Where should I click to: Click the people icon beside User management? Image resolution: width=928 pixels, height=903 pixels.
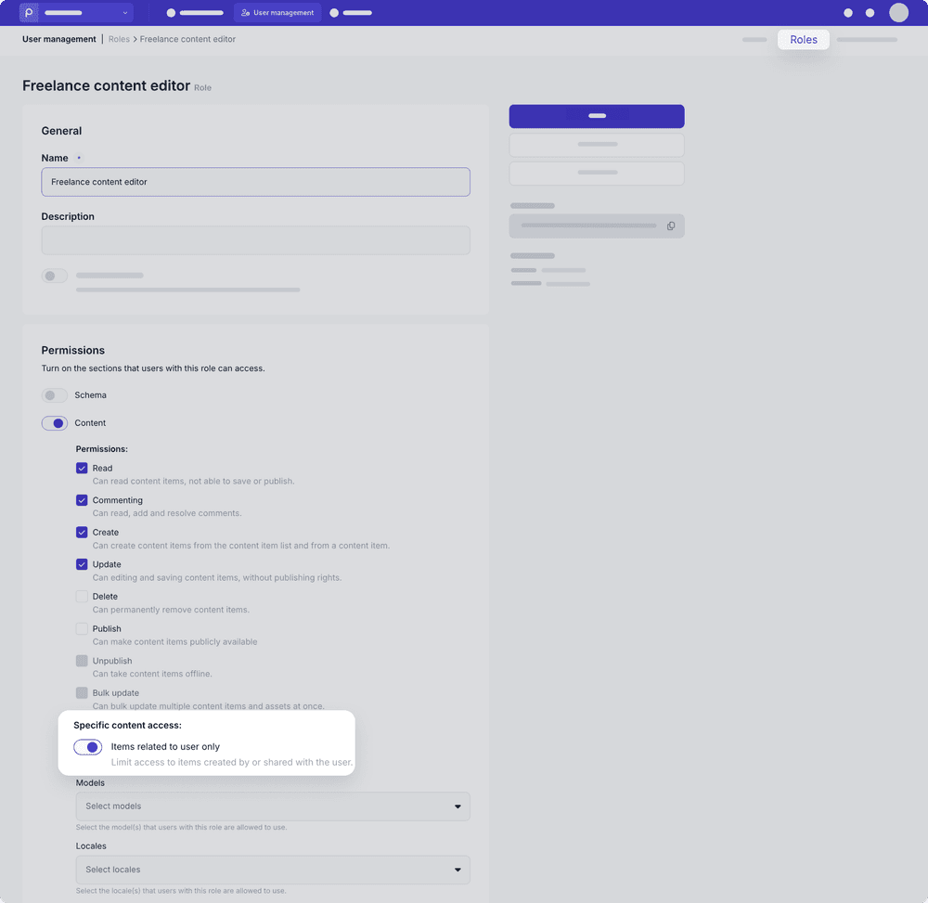click(245, 13)
